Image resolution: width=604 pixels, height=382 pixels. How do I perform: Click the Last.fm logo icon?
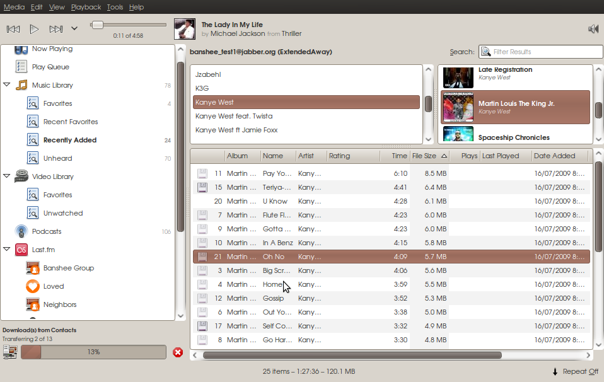pyautogui.click(x=21, y=250)
